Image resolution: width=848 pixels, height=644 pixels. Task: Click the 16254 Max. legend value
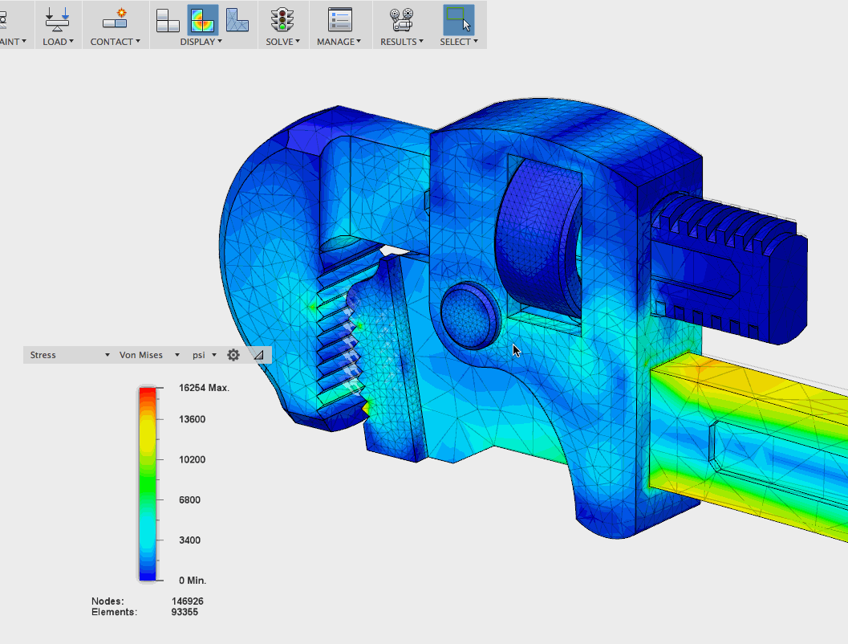click(204, 388)
